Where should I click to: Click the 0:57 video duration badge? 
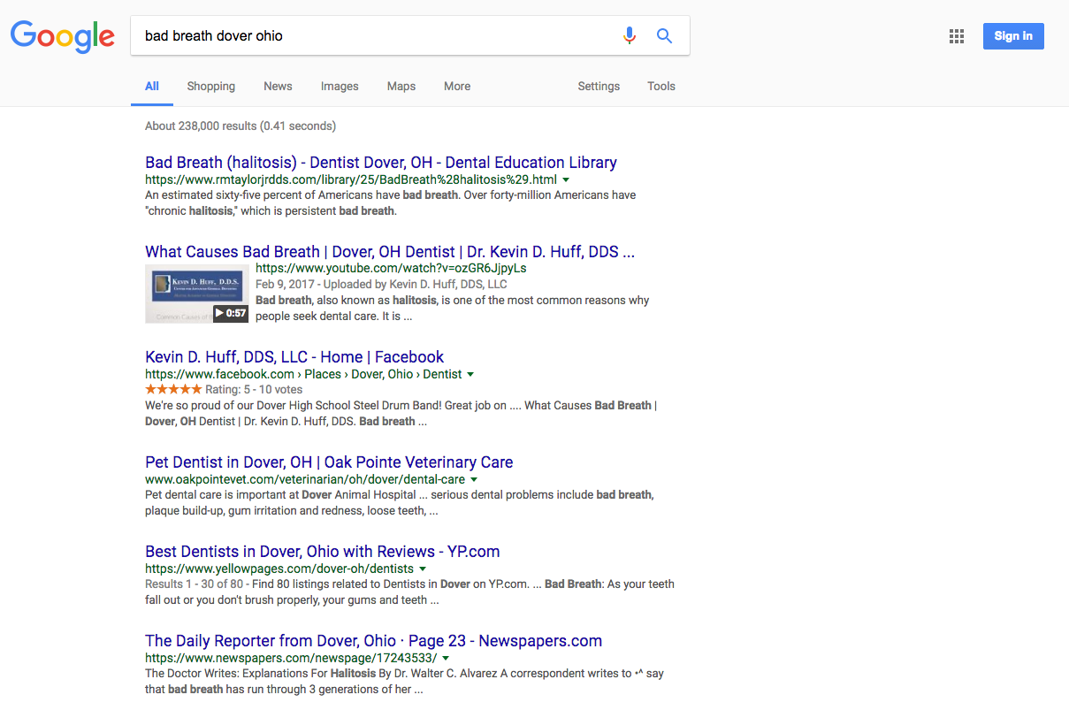[x=231, y=314]
